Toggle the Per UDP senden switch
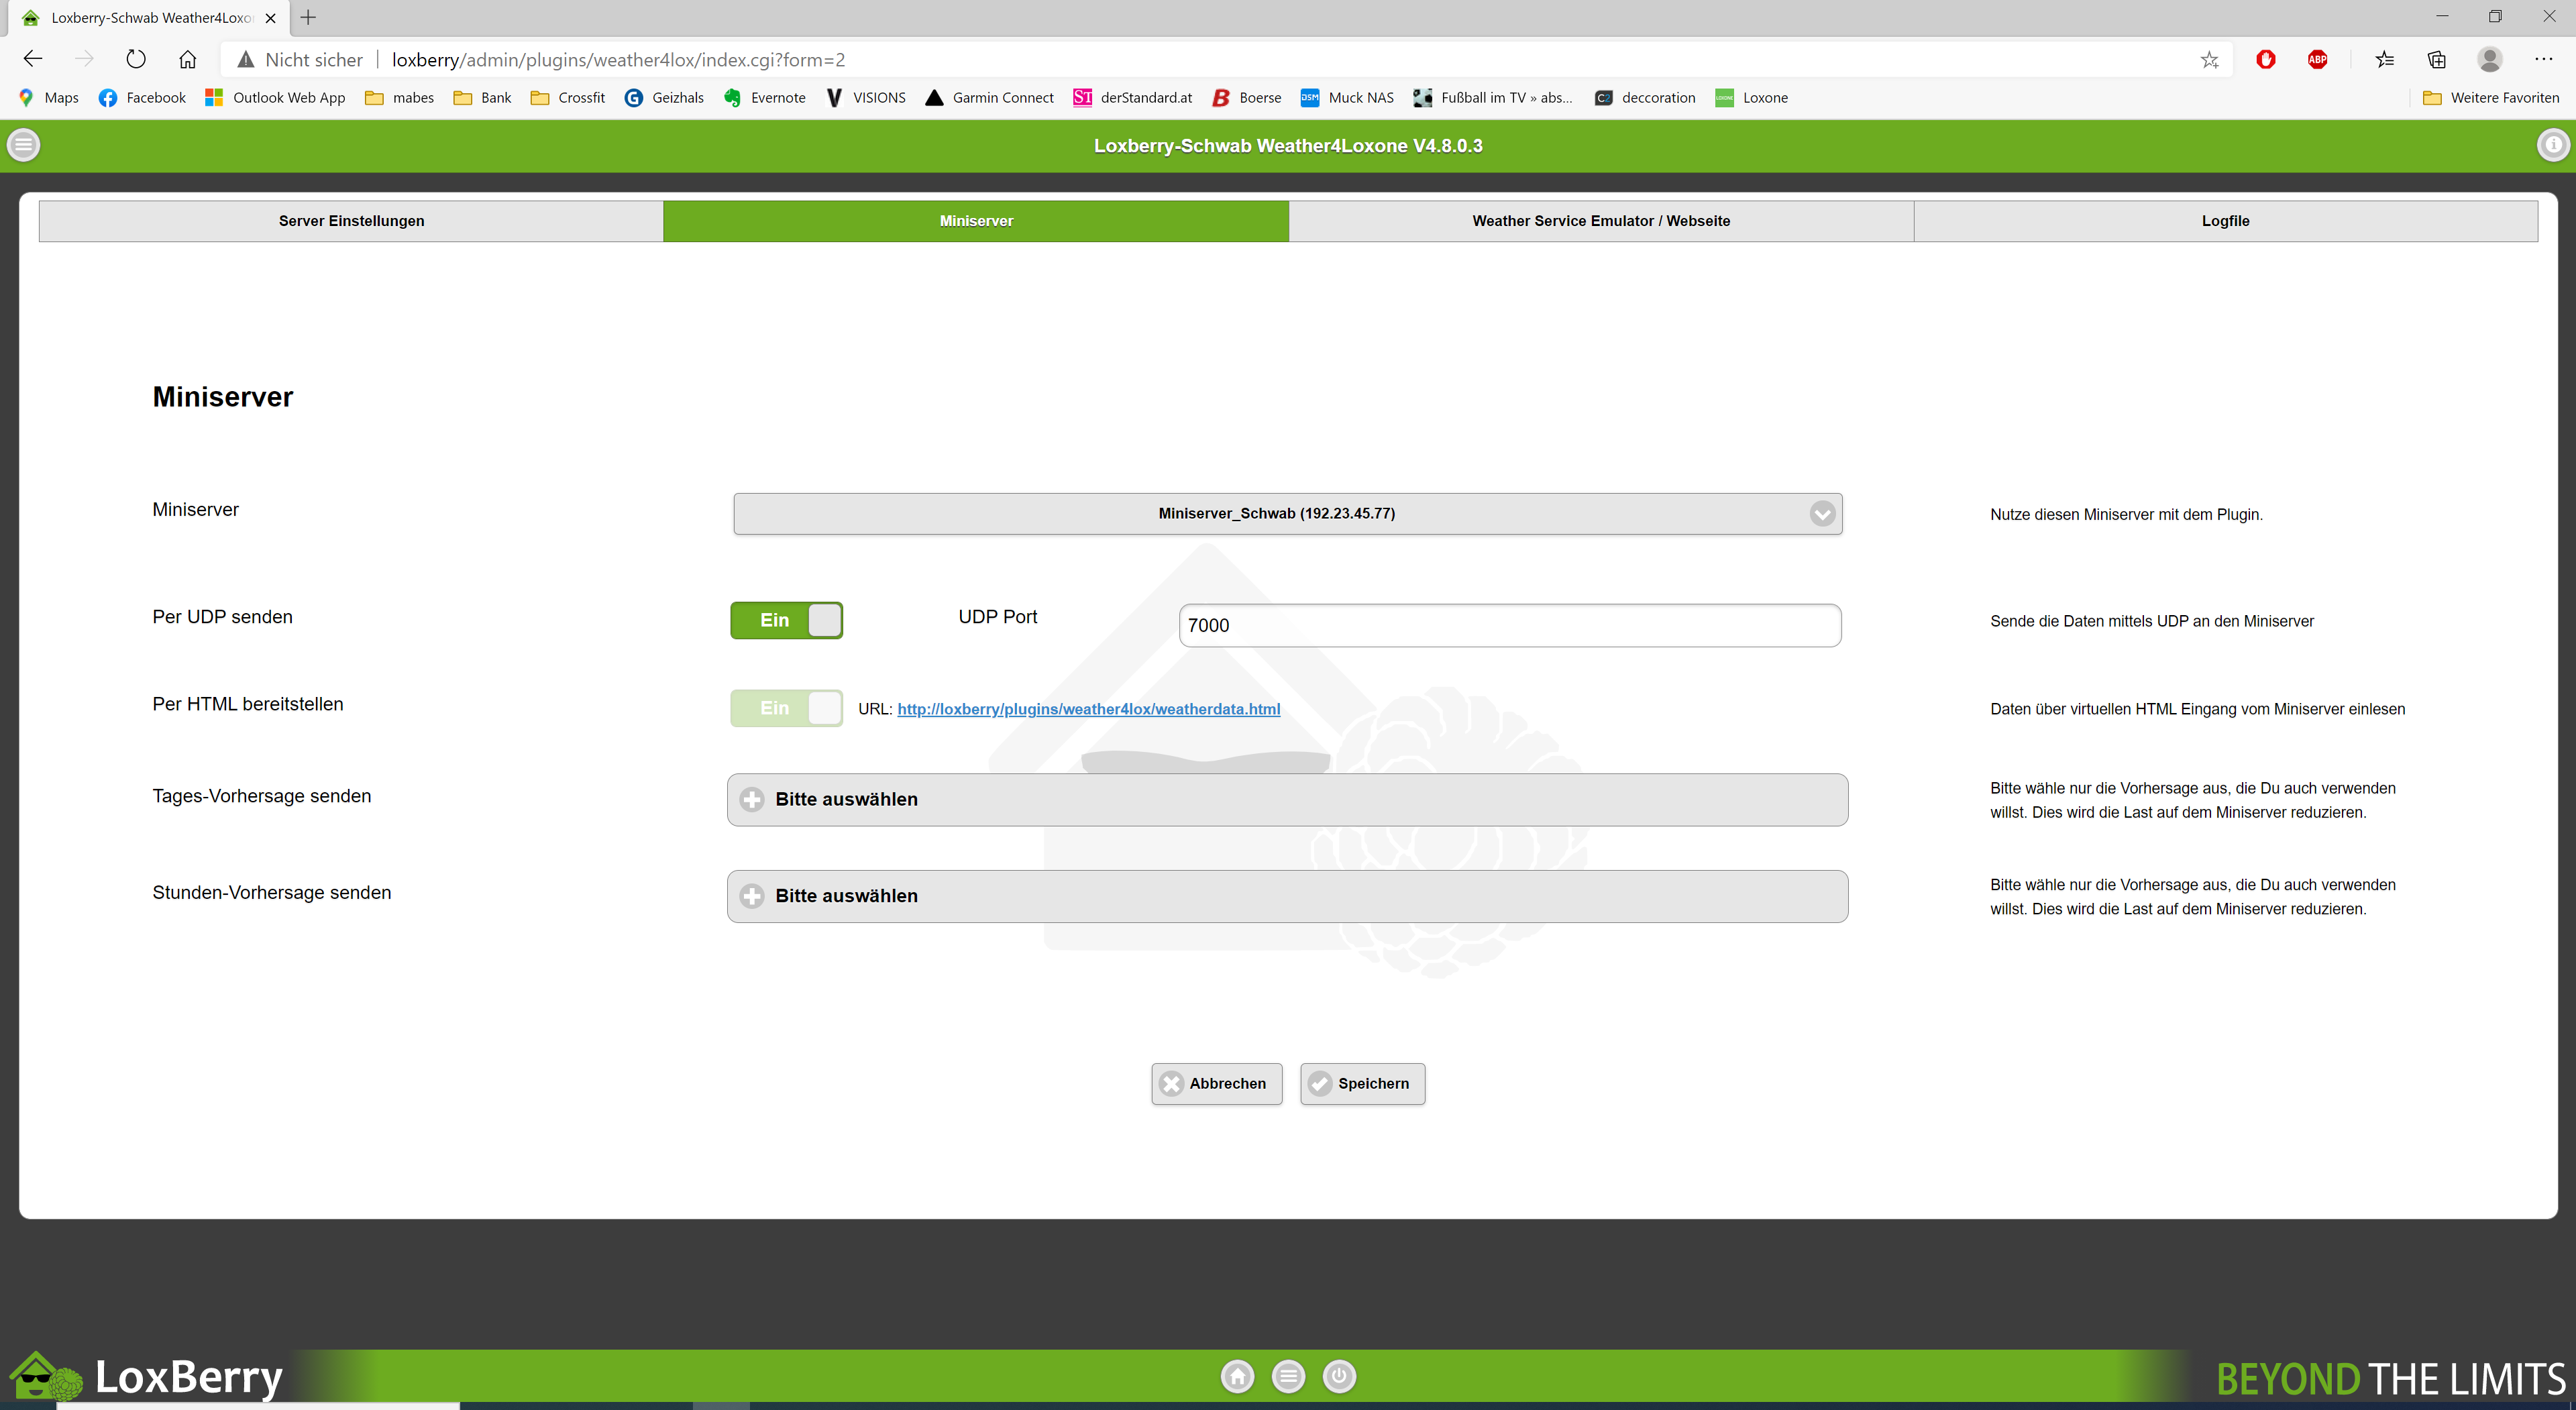Image resolution: width=2576 pixels, height=1410 pixels. pos(786,620)
